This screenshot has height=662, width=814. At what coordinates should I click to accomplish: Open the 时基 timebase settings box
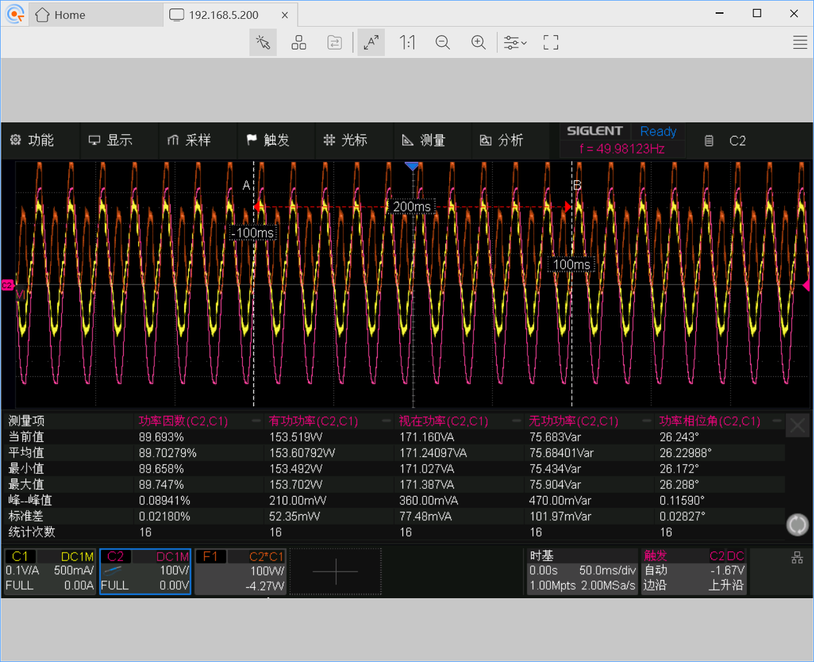(x=582, y=572)
